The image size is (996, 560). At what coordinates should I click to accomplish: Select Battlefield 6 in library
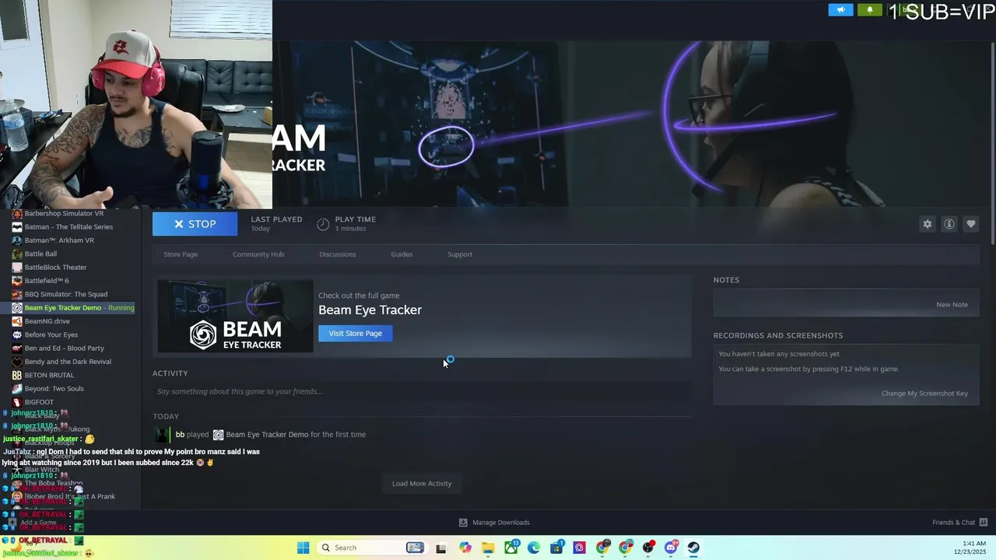47,281
